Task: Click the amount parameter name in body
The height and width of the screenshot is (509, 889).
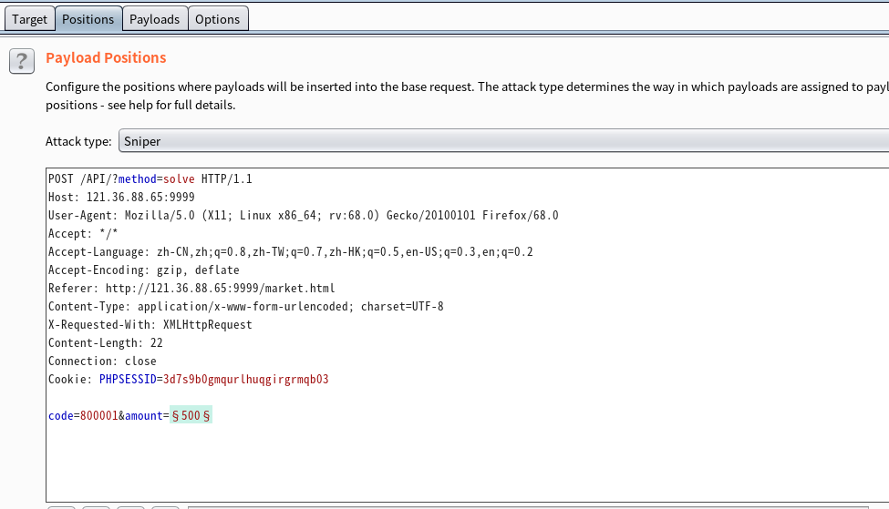Action: [x=143, y=416]
